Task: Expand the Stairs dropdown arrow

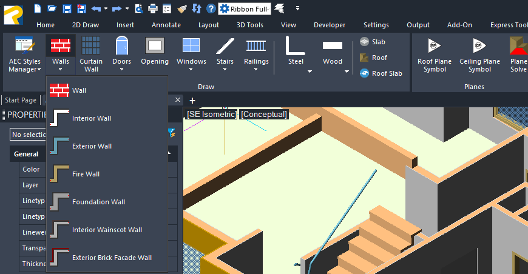Action: click(225, 70)
